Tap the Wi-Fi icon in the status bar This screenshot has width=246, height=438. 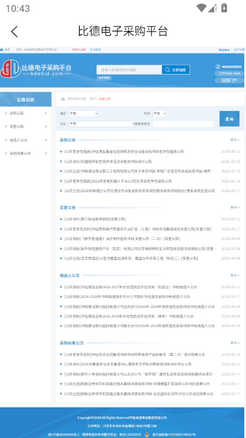pos(201,8)
